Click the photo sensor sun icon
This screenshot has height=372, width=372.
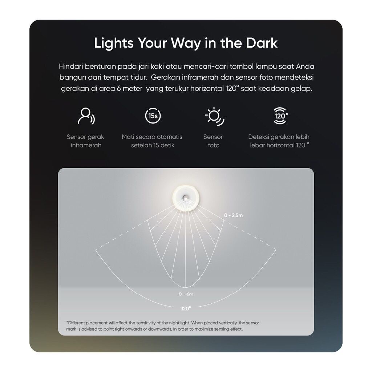click(x=214, y=116)
